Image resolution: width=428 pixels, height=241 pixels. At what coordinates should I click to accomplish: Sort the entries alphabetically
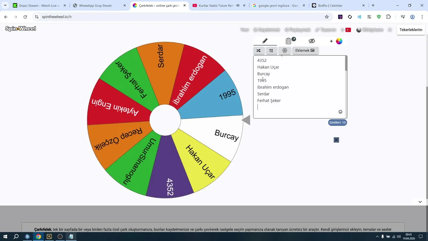coord(271,51)
